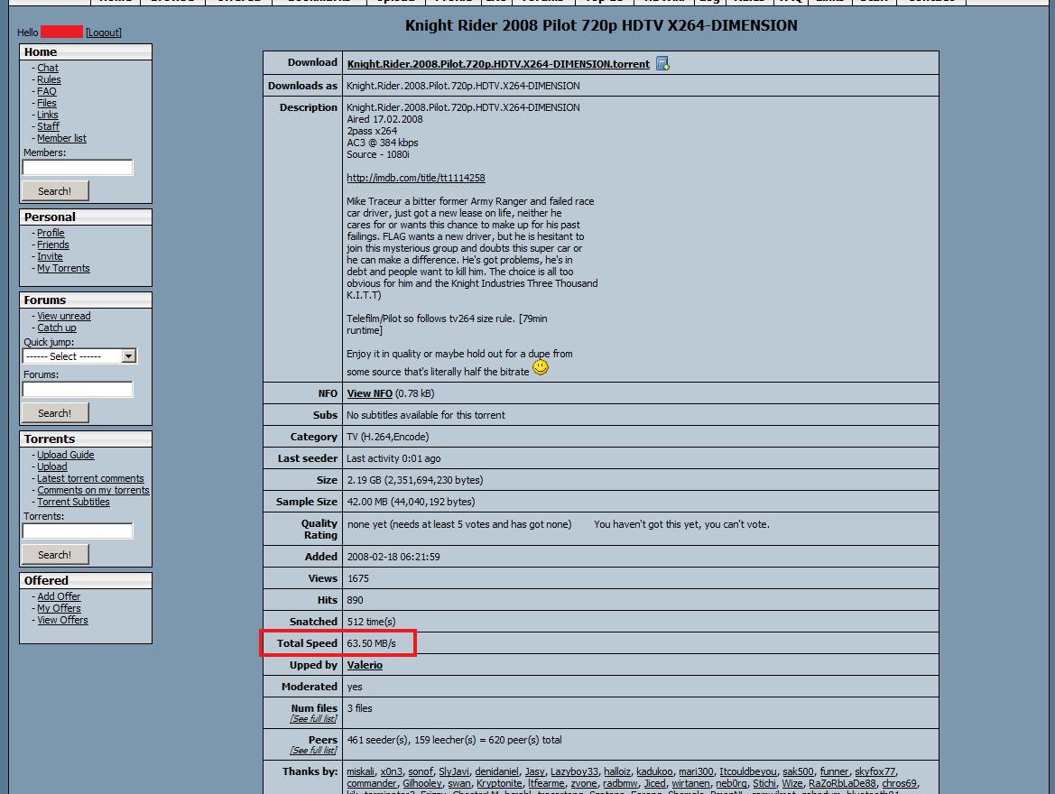Click the smiley face at the description's end
The width and height of the screenshot is (1055, 794).
tap(541, 367)
